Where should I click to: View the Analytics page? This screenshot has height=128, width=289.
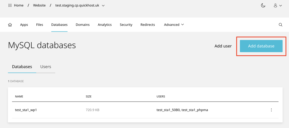click(x=105, y=25)
